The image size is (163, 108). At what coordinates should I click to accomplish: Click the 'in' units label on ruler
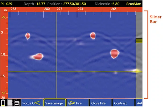point(5,9)
